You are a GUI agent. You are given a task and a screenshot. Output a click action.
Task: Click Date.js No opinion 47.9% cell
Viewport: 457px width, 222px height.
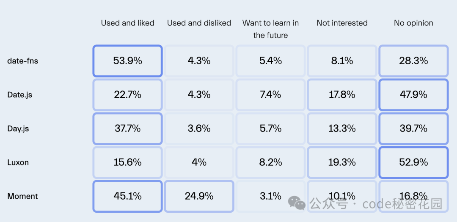point(413,95)
